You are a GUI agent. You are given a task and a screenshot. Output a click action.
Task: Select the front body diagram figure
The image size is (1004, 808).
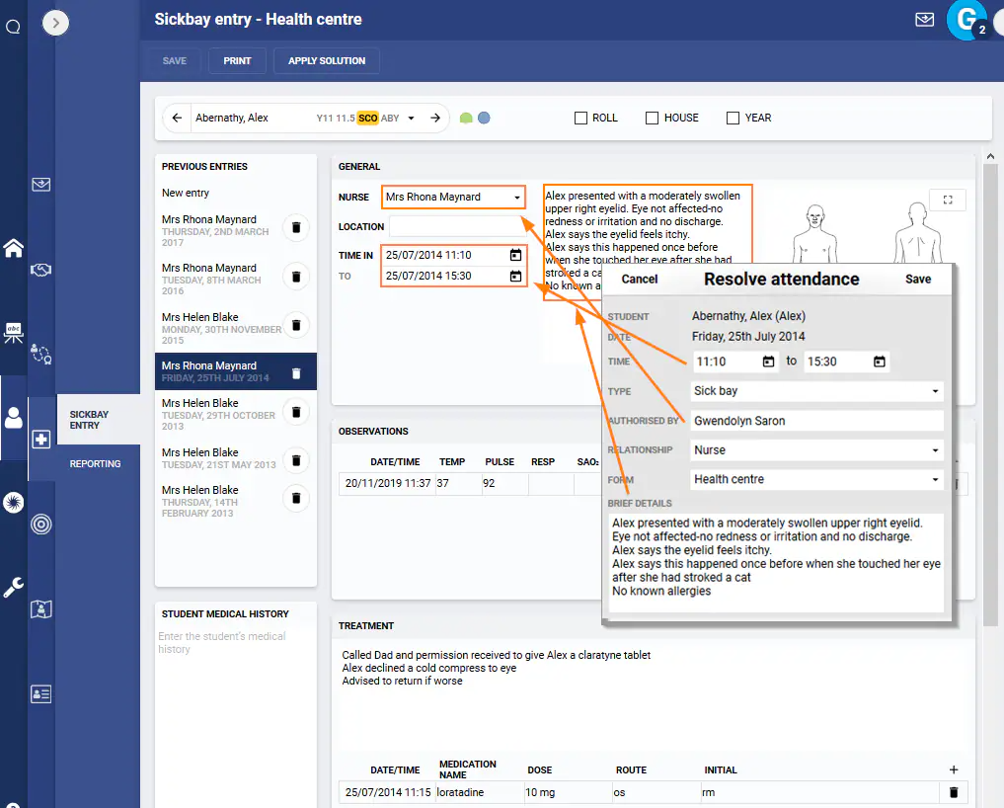click(x=814, y=234)
